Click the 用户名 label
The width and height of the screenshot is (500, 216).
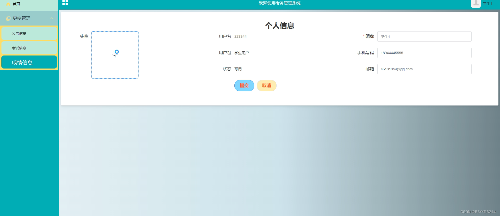coord(225,36)
